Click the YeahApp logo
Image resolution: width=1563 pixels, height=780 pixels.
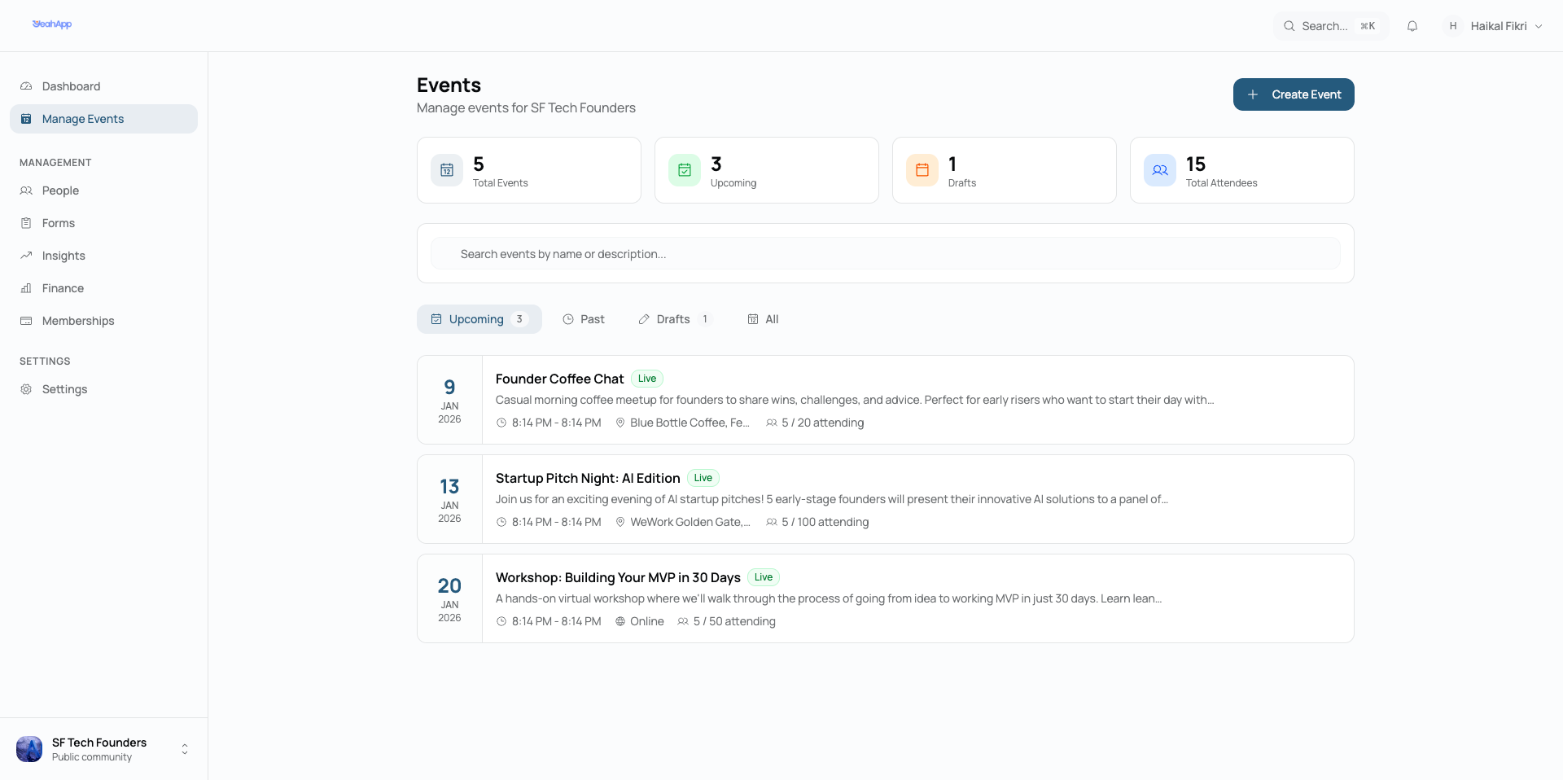[52, 24]
